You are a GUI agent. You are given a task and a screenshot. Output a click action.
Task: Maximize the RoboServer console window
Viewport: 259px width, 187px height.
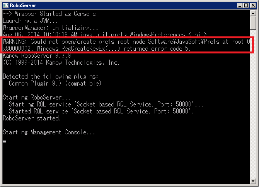click(245, 5)
